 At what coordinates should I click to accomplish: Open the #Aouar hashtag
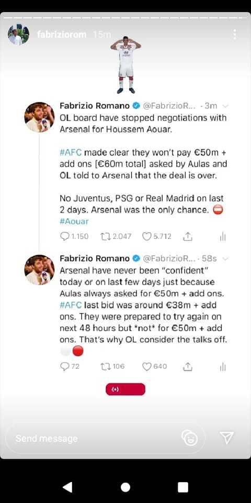click(74, 221)
